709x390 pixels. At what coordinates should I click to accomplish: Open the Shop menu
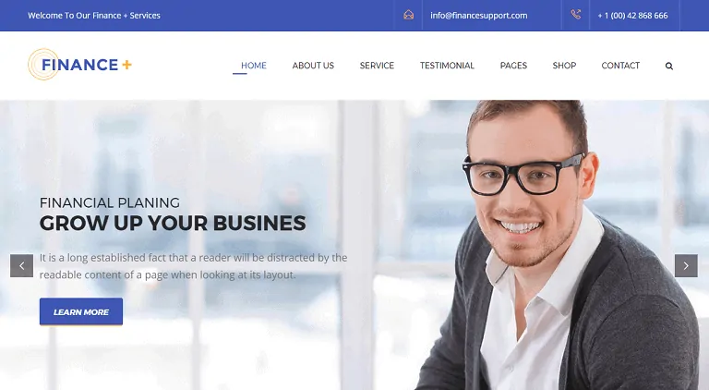564,66
